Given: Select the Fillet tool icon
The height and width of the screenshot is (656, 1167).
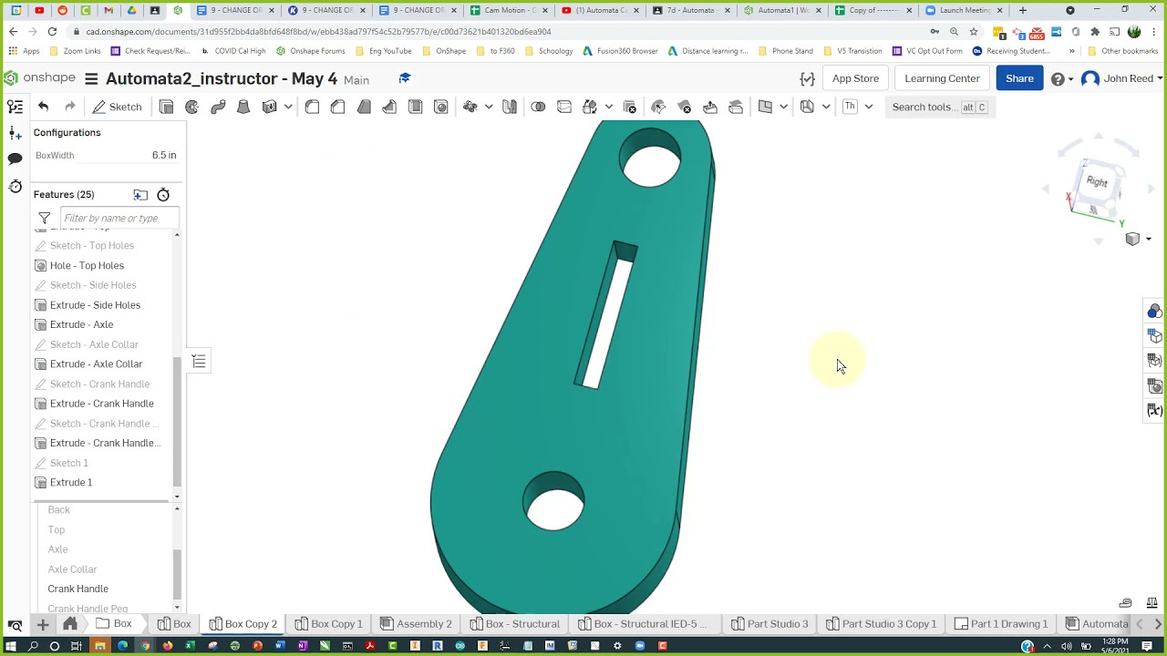Looking at the screenshot, I should pyautogui.click(x=312, y=107).
